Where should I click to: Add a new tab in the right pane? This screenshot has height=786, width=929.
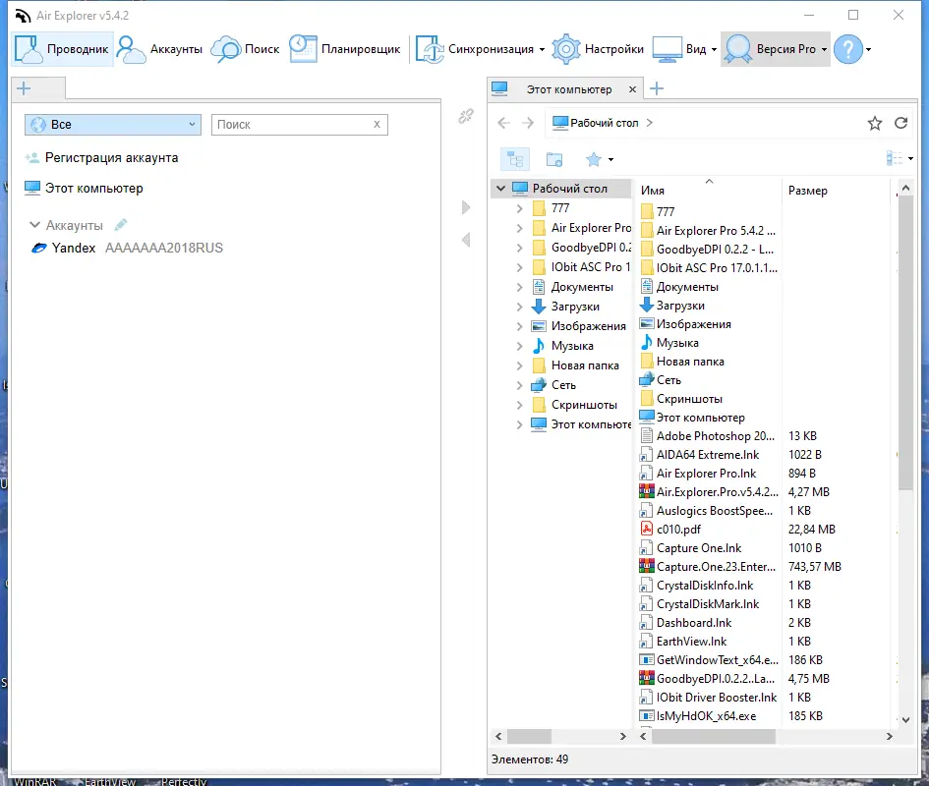(657, 88)
